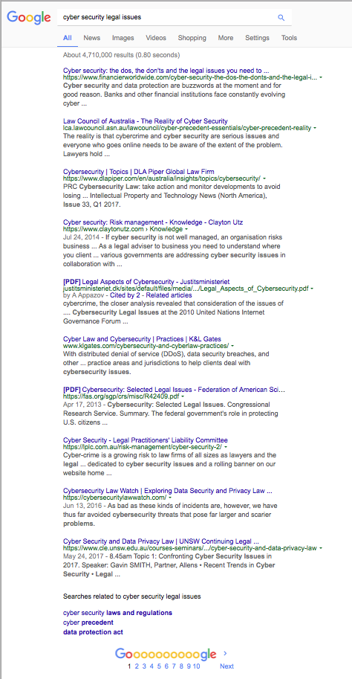Screen dimensions: 352x679
Task: Open Clayton Utz Risk management result
Action: point(153,222)
